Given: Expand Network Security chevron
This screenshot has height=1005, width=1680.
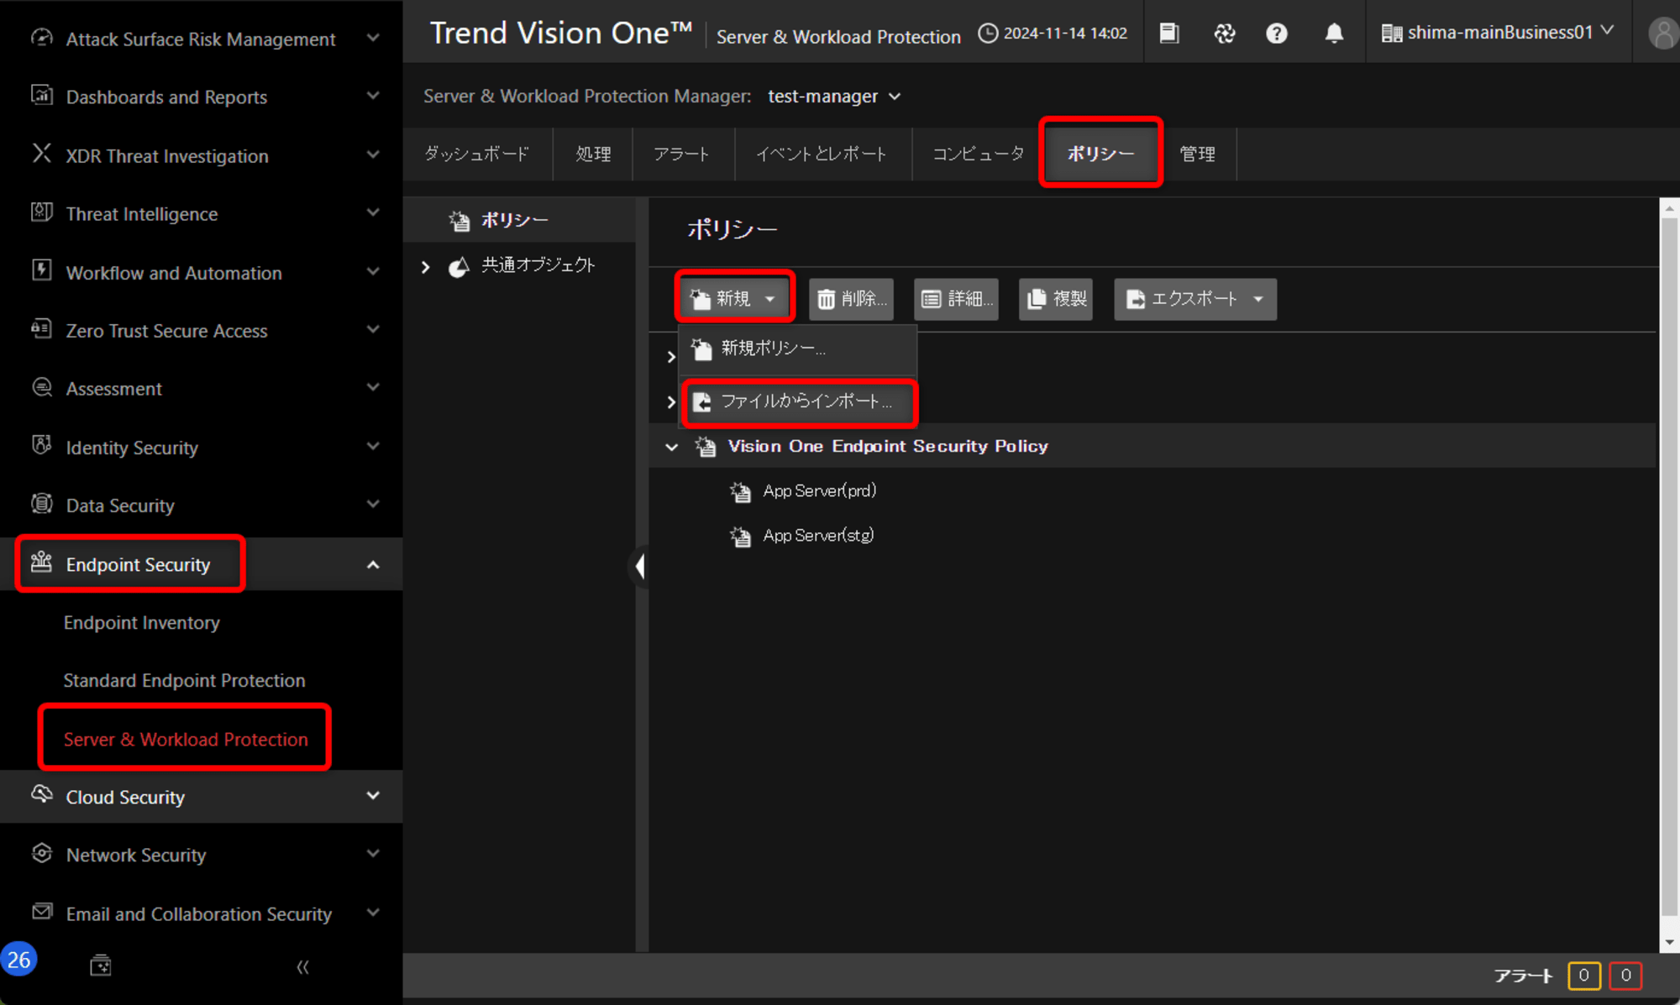Looking at the screenshot, I should pos(373,854).
